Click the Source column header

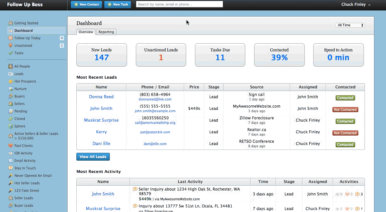pos(257,87)
